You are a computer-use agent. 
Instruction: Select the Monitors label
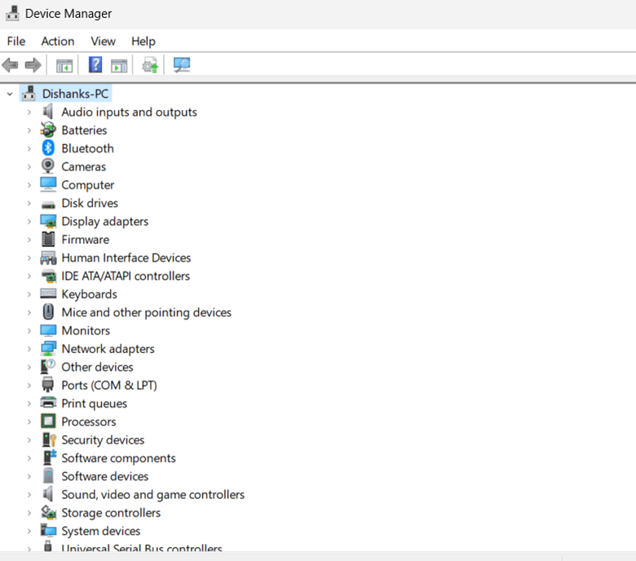tap(86, 330)
